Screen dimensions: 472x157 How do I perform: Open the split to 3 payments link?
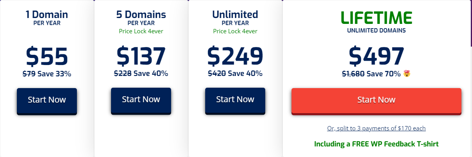376,128
